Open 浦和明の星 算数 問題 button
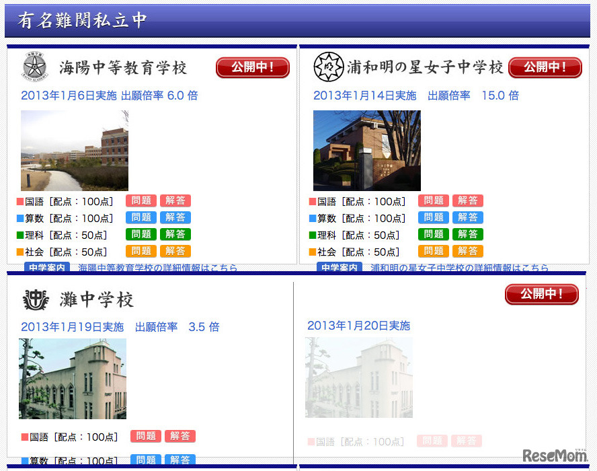Image resolution: width=597 pixels, height=471 pixels. tap(434, 217)
